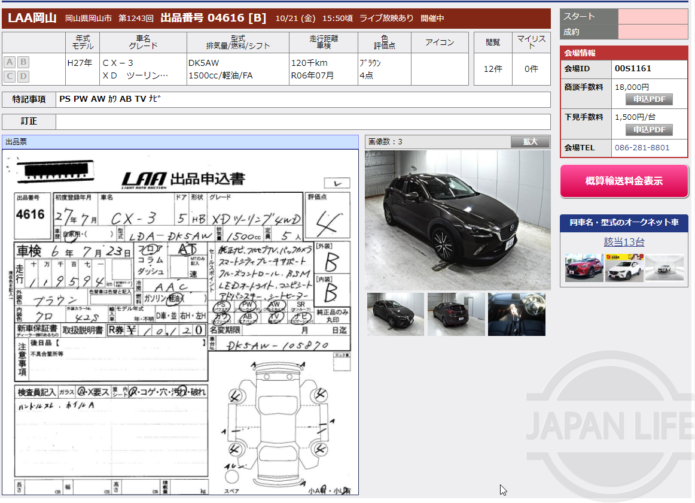Open the rear-view car thumbnail

coord(455,314)
